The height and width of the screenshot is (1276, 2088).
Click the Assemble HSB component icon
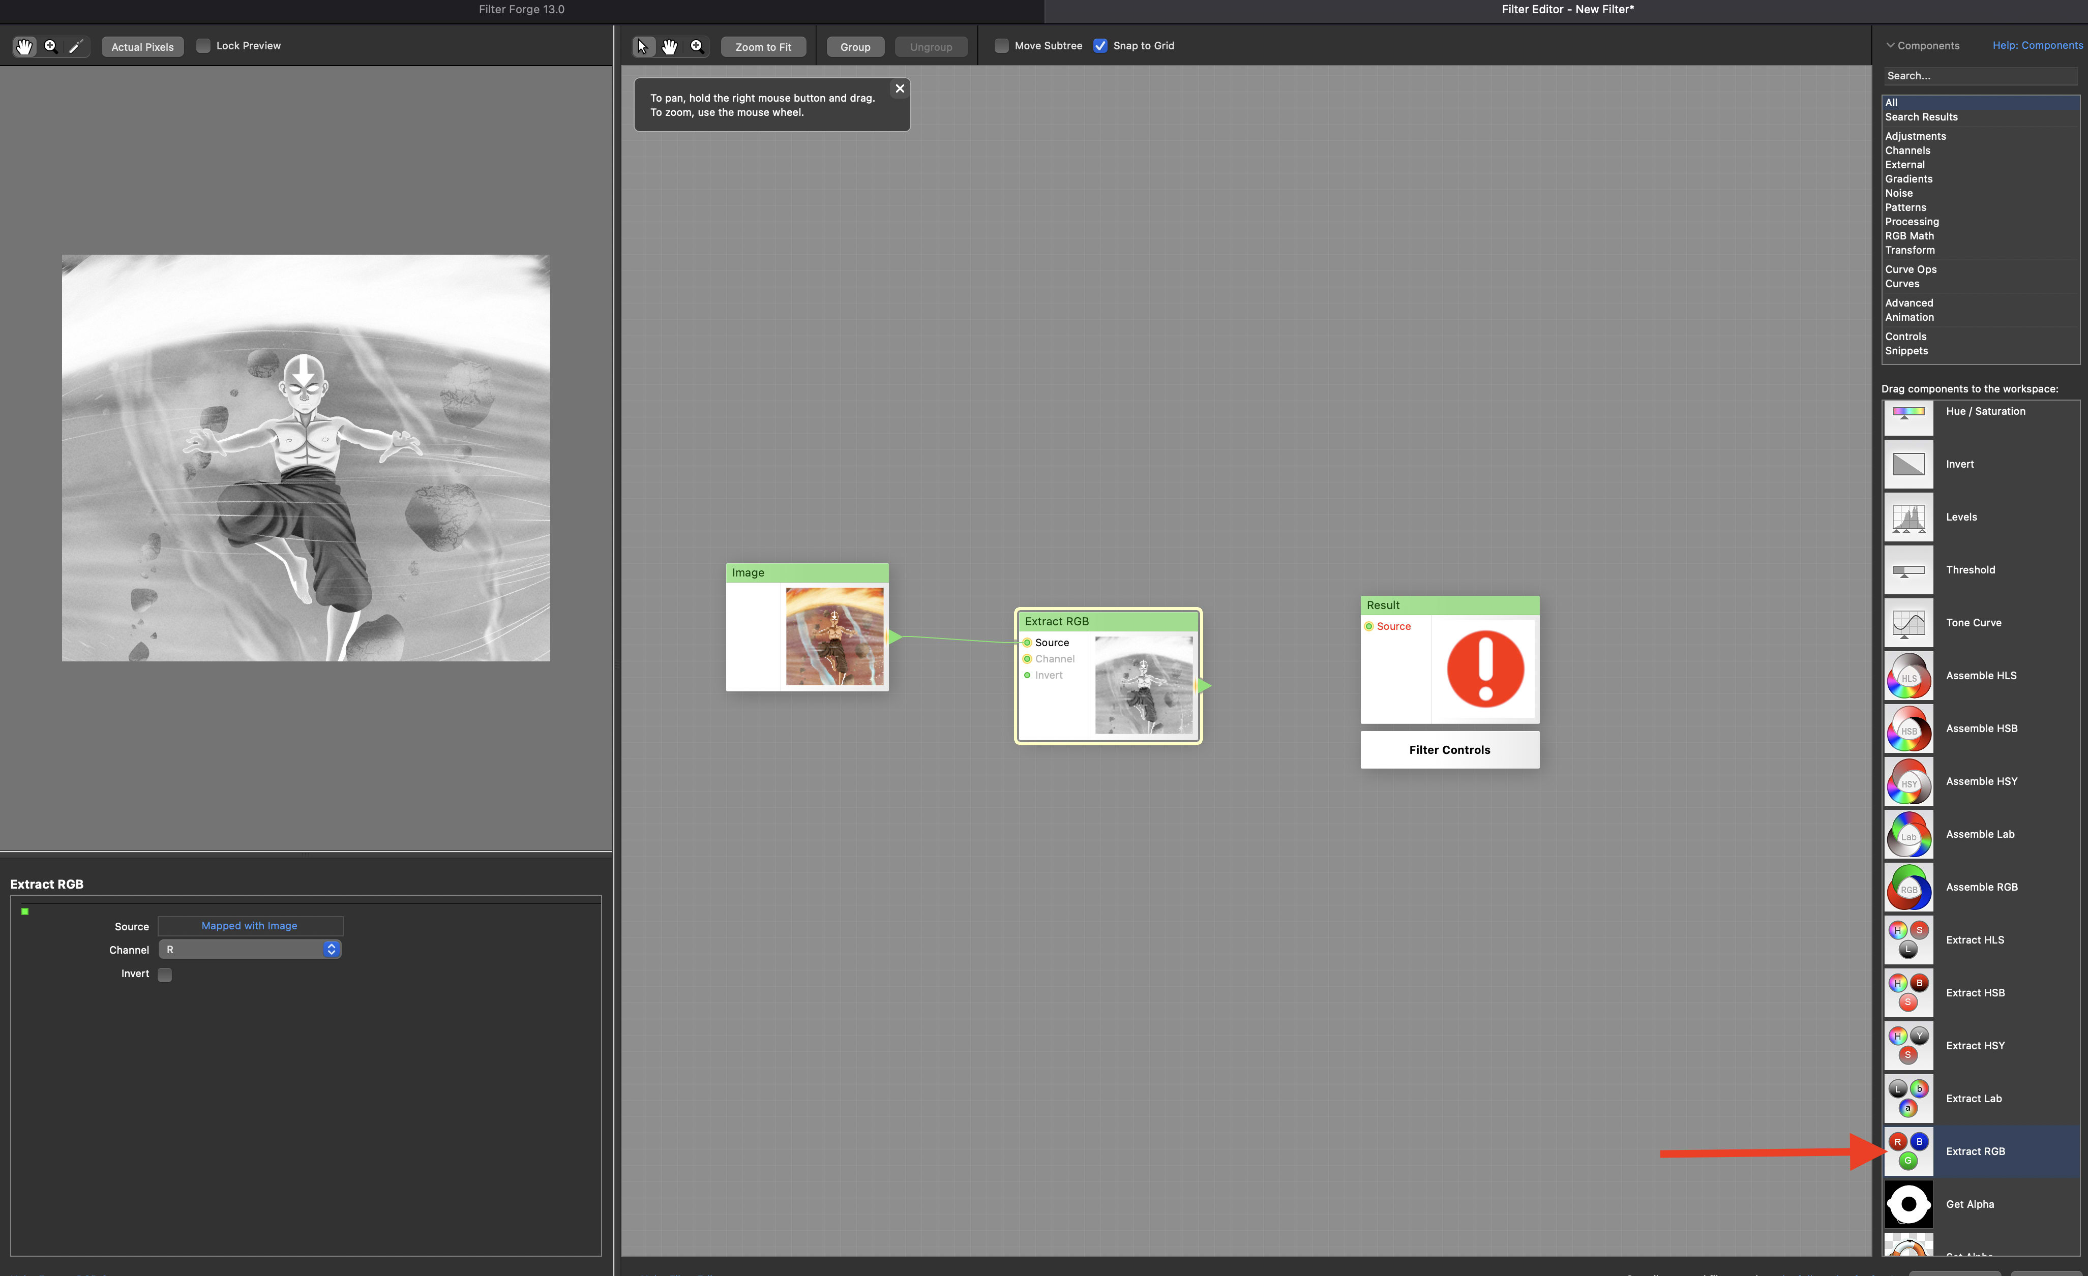tap(1908, 728)
